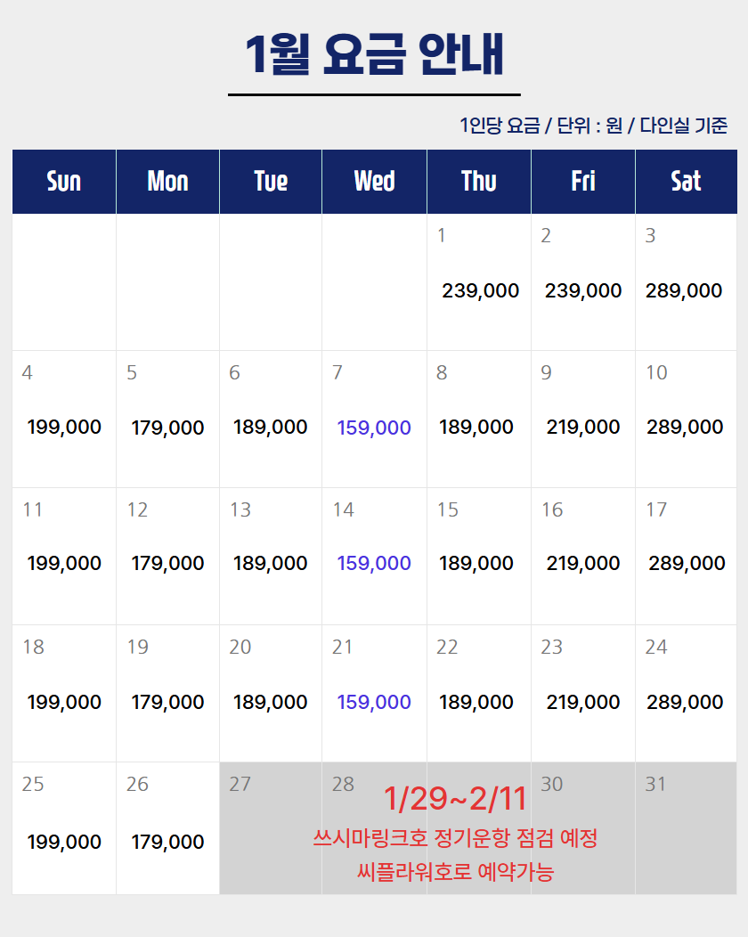Pick January 7 discounted 159,000 fare
This screenshot has width=748, height=937.
point(374,428)
